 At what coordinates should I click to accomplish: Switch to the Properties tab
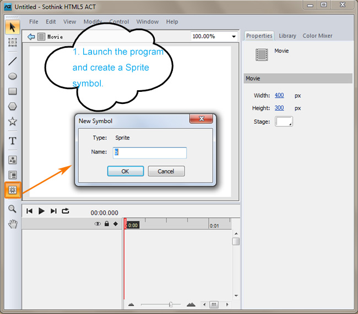[259, 36]
